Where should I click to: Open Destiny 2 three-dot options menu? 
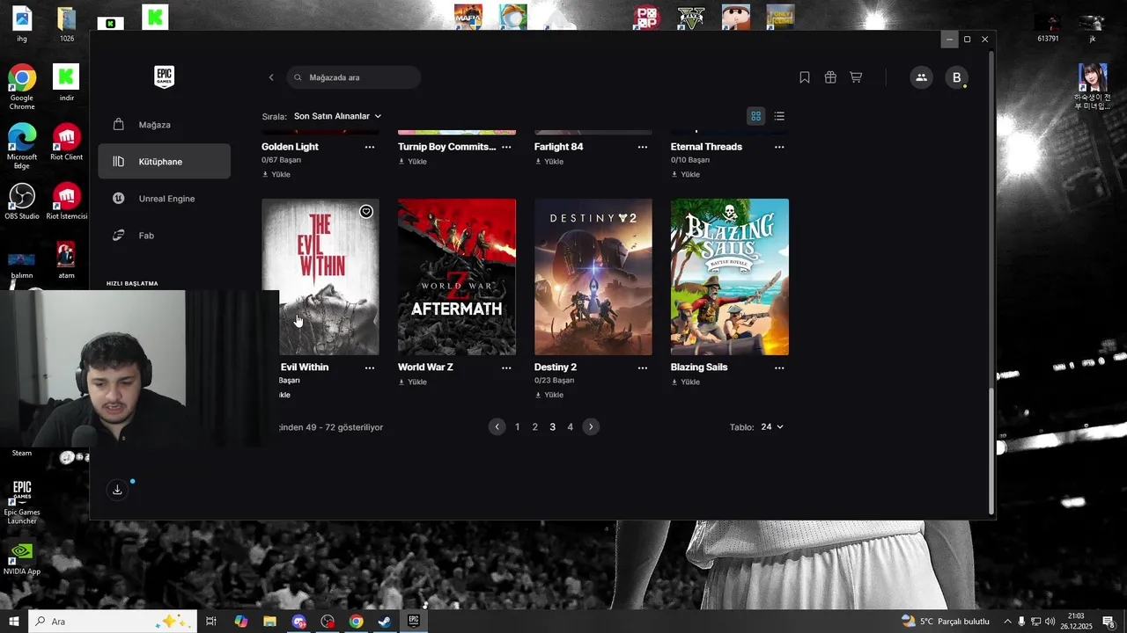[643, 367]
